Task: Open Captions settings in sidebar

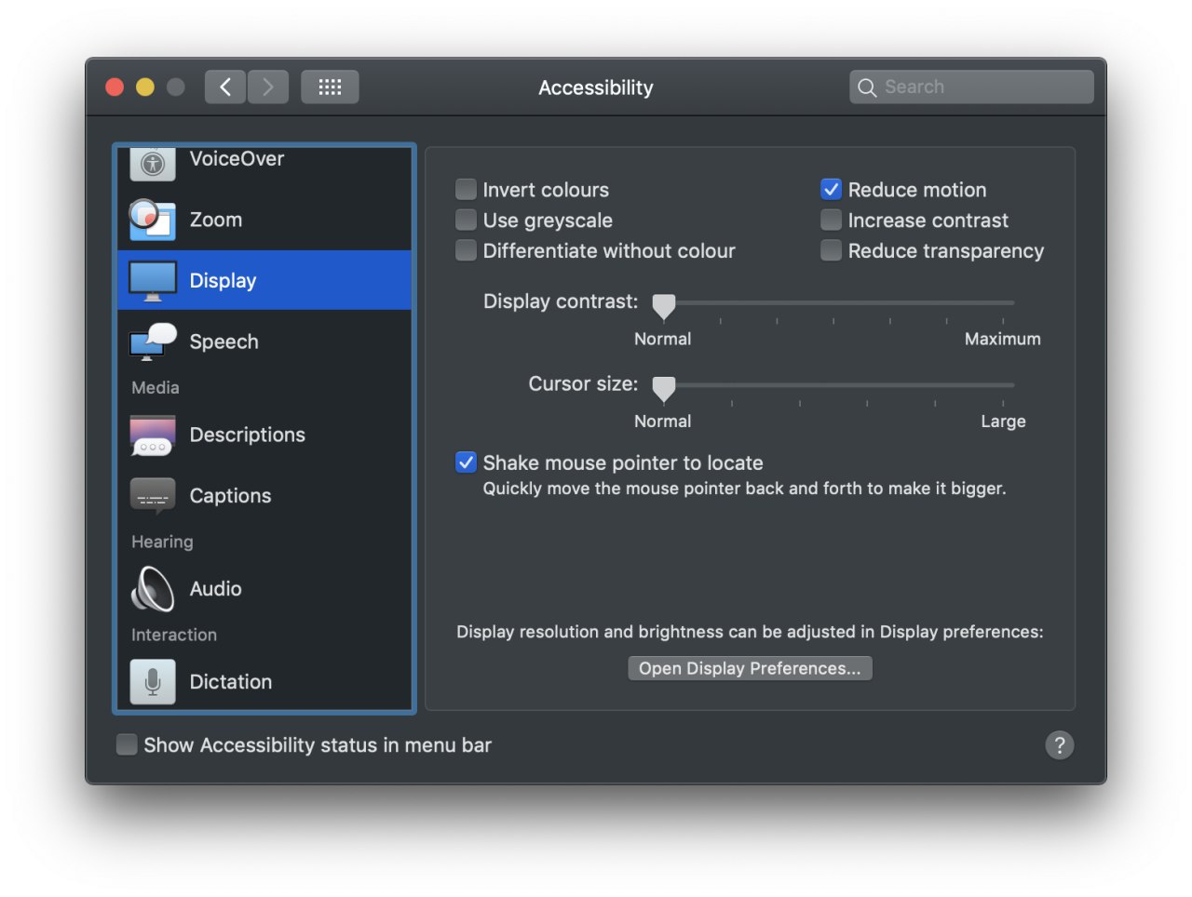Action: click(264, 496)
